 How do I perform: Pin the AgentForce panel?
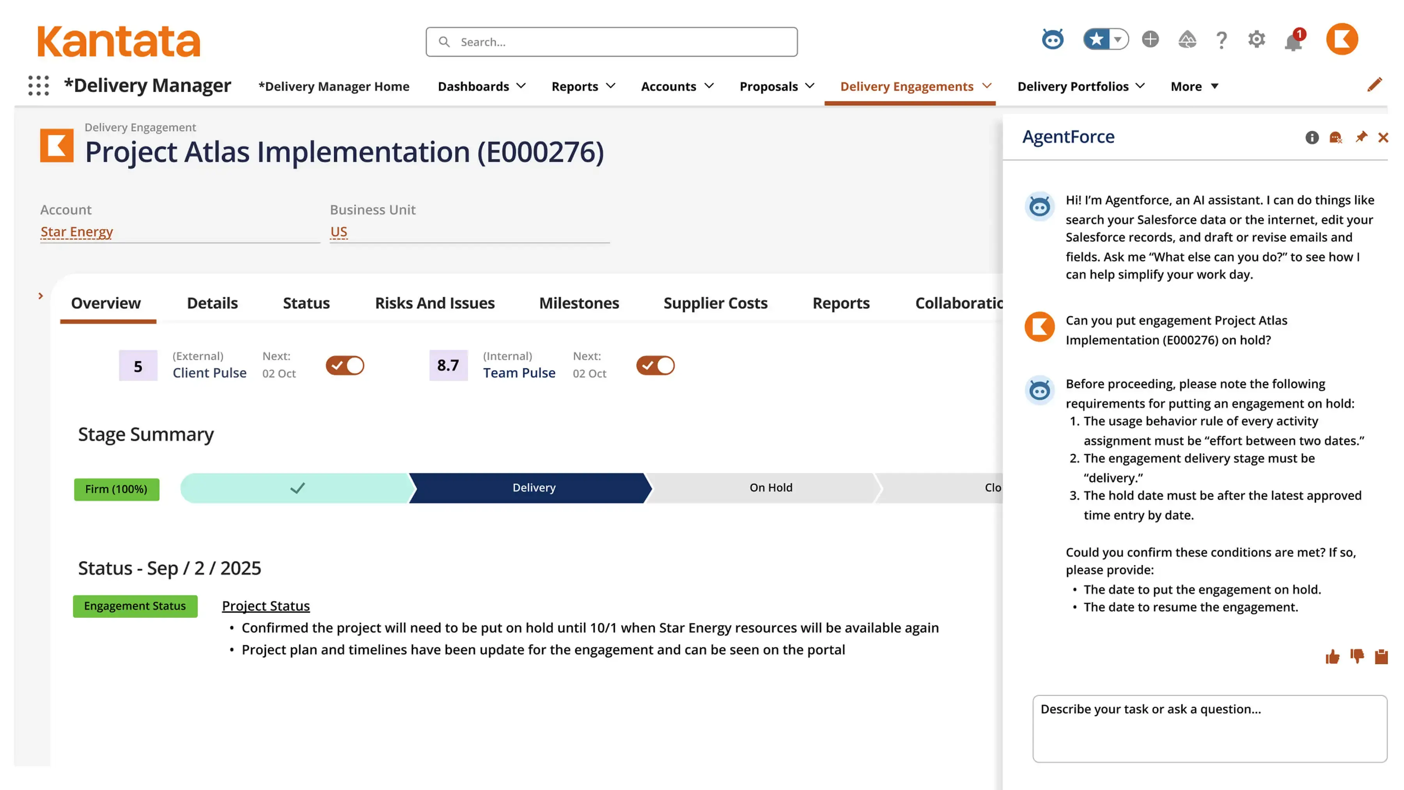click(1361, 137)
